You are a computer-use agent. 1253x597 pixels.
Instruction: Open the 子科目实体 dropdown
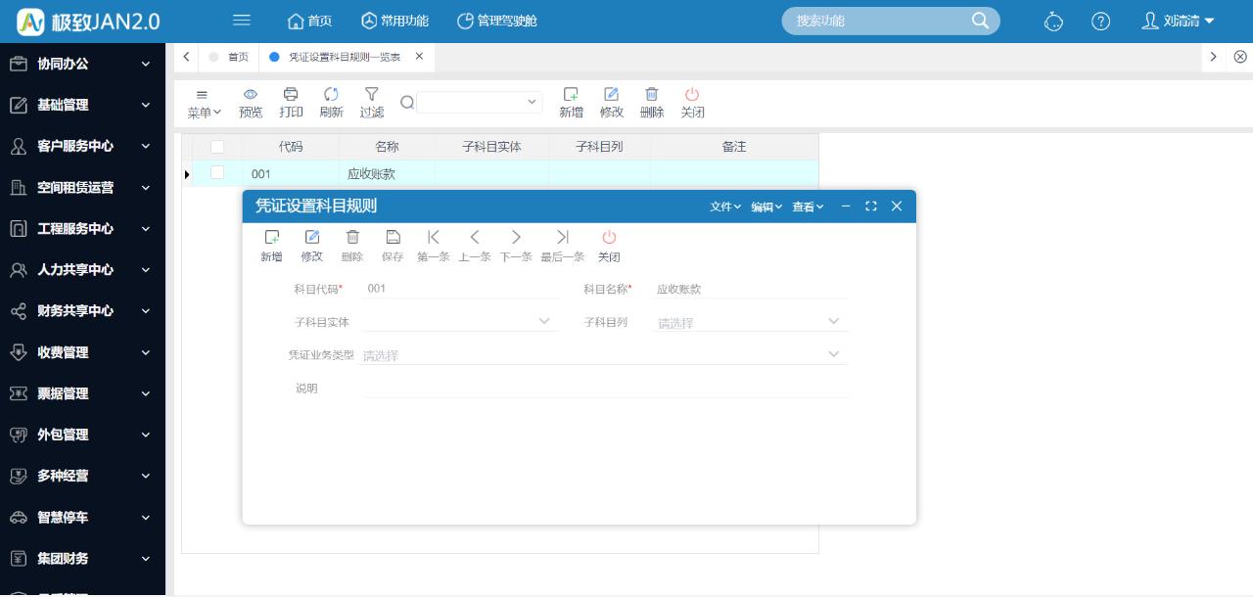click(x=455, y=321)
